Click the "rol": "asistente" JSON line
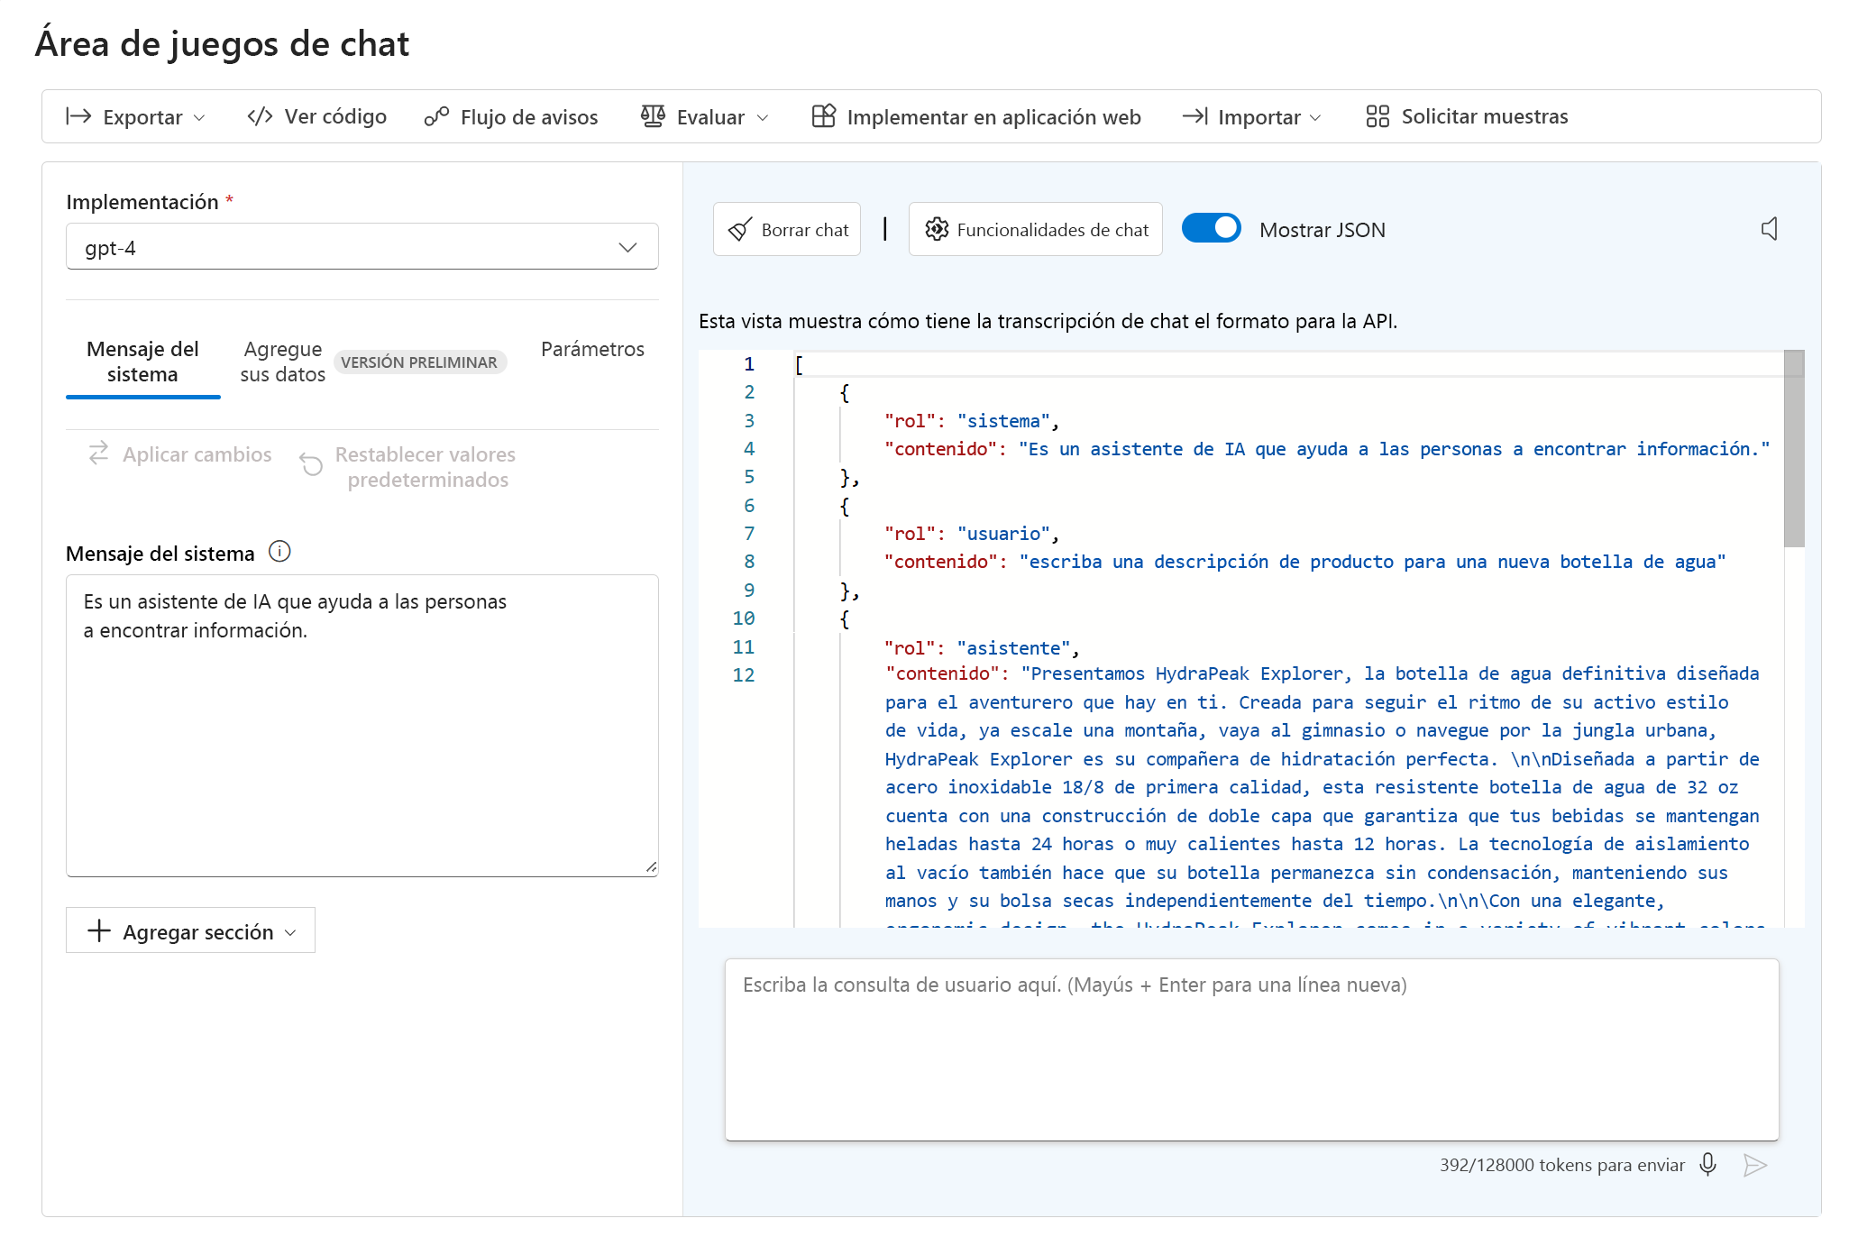 [x=982, y=648]
